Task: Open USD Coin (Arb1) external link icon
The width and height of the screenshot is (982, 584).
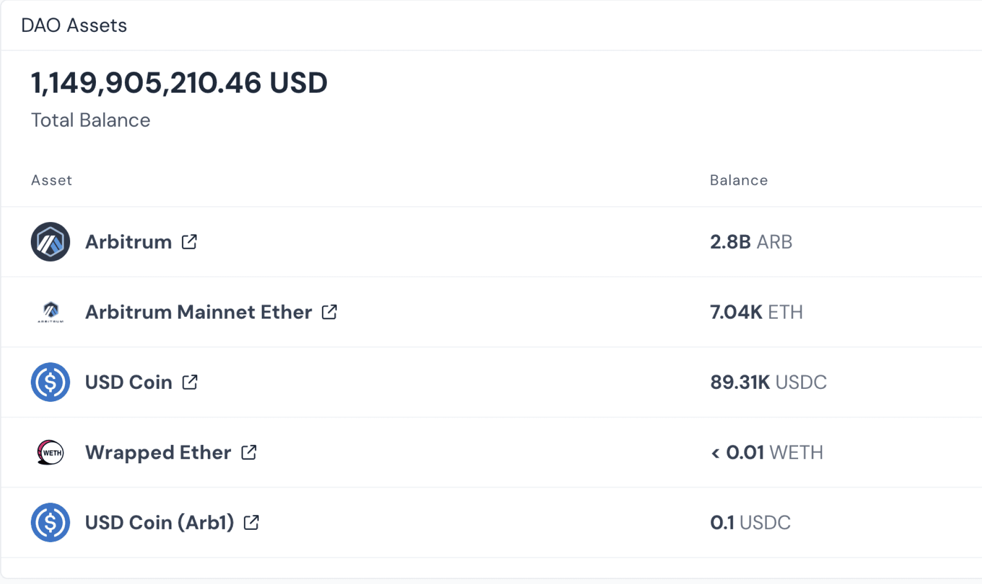Action: pos(251,522)
